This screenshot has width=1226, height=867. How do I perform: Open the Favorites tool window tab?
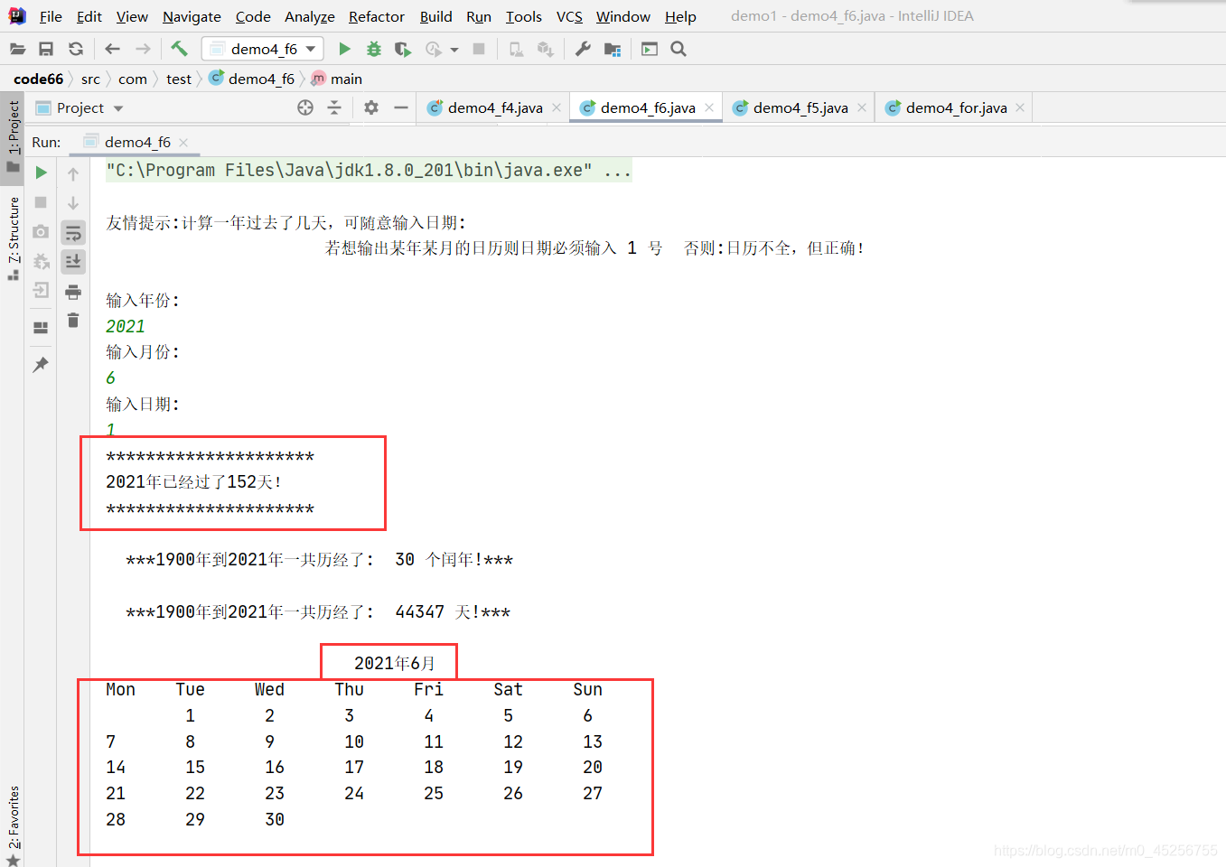point(14,825)
